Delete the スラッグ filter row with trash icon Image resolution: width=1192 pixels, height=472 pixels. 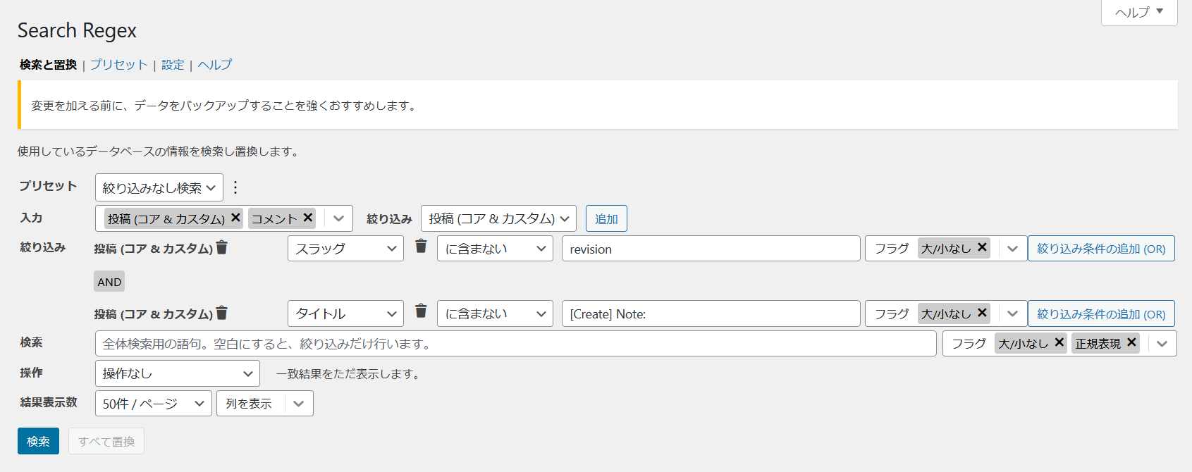click(421, 246)
